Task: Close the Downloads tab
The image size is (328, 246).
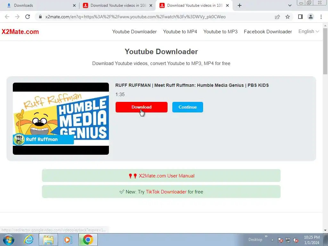Action: click(74, 6)
